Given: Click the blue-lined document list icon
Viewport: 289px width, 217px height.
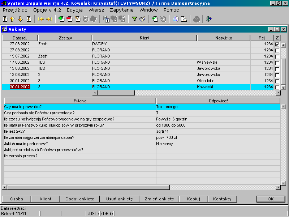Looking at the screenshot, I should point(176,19).
